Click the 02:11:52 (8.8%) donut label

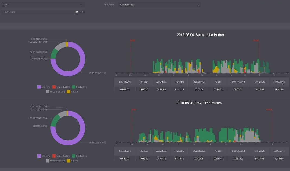point(39,109)
